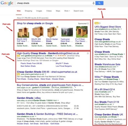
Task: Open the 6x4 Sheds sitelink
Action: [34, 124]
